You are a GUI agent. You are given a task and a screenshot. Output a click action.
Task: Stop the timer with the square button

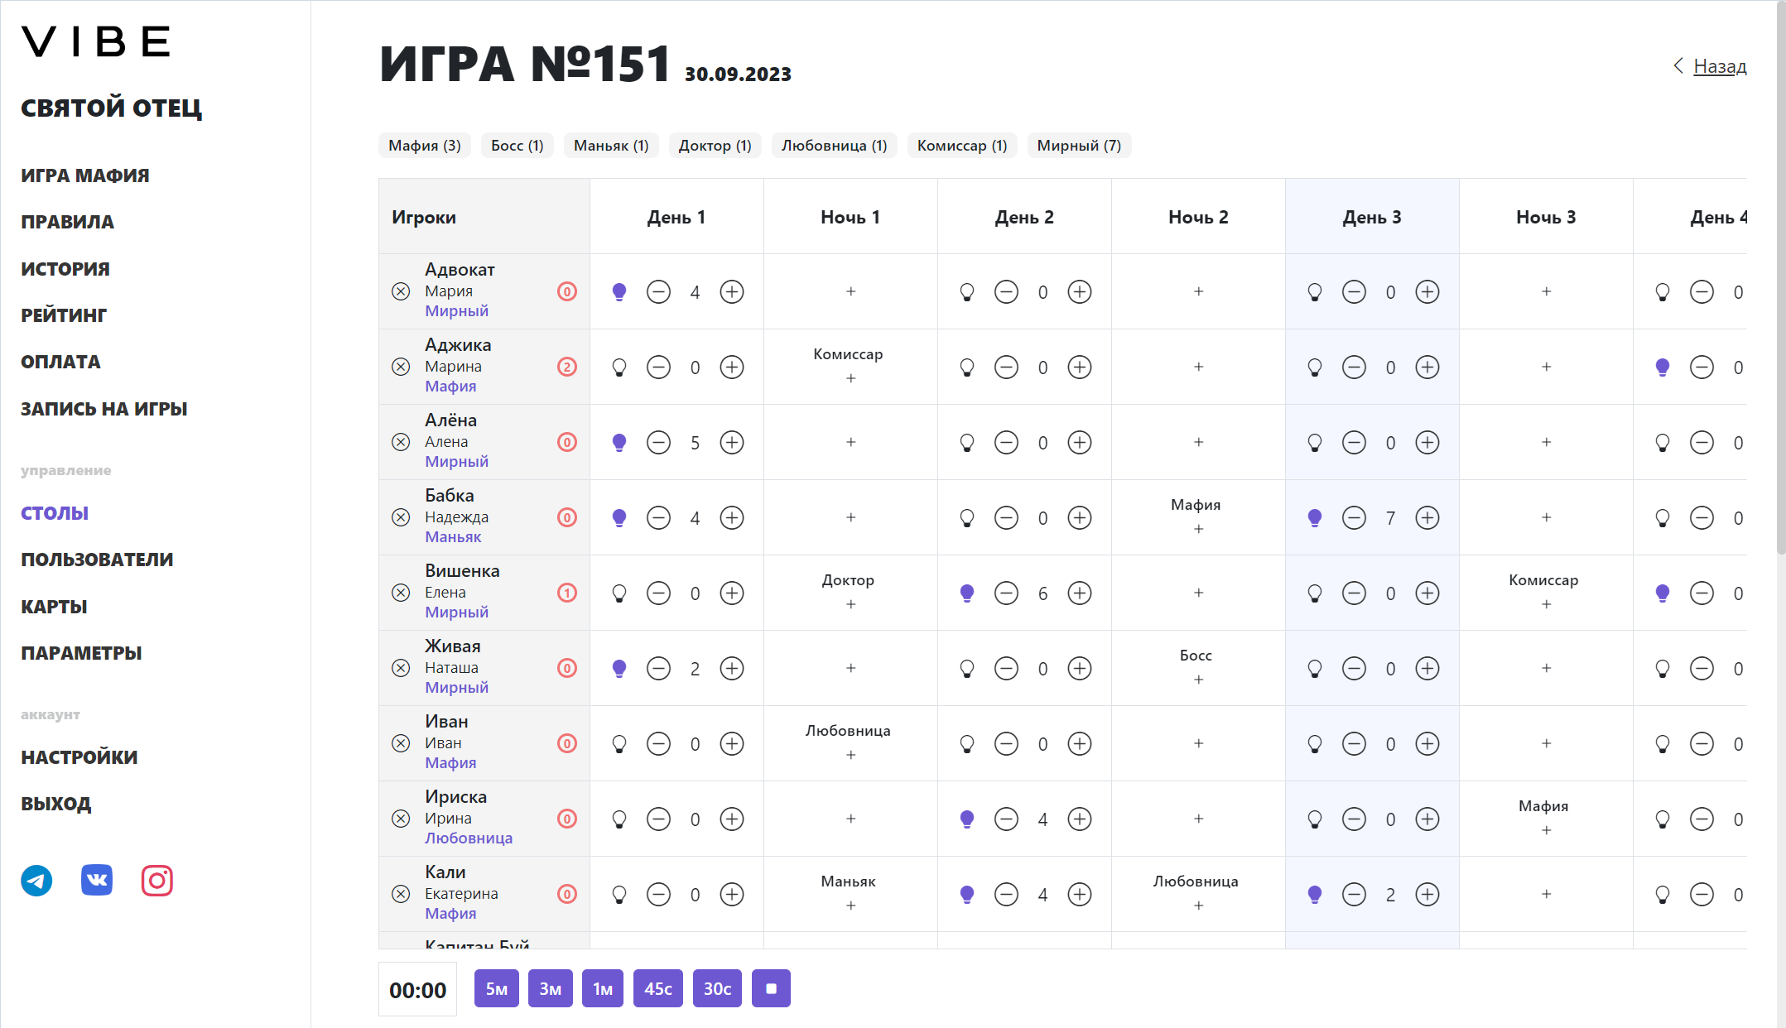771,988
